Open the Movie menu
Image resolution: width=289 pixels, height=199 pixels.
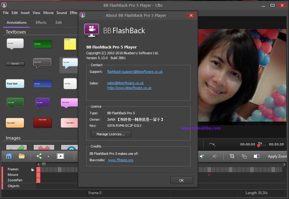(48, 13)
